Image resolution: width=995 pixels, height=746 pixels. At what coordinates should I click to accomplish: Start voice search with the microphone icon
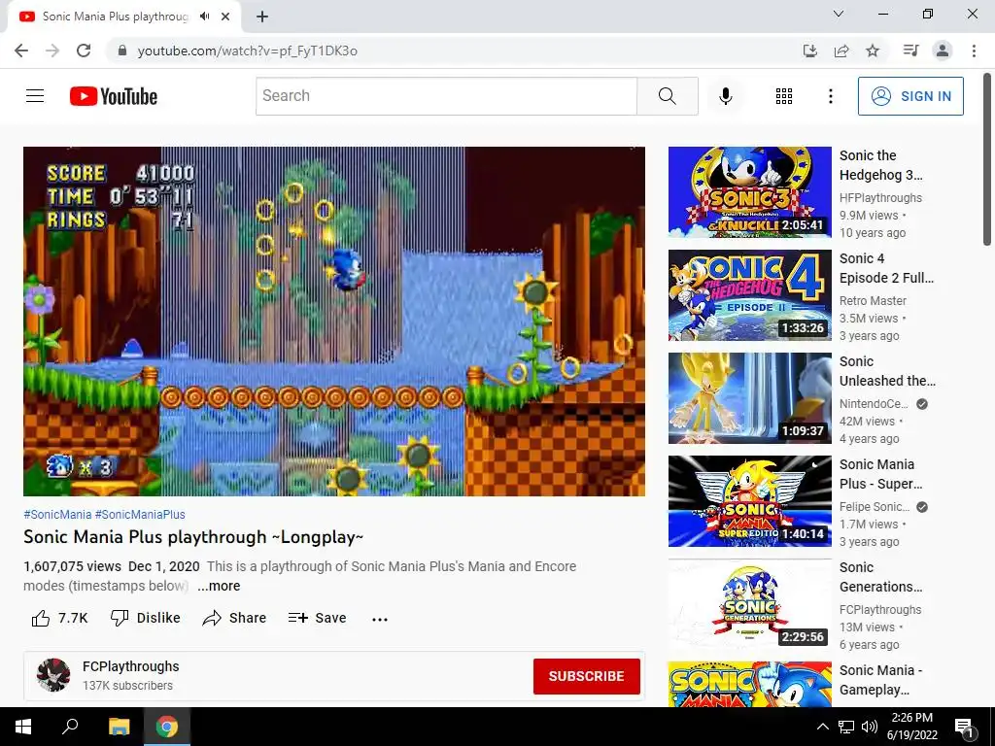pyautogui.click(x=725, y=96)
